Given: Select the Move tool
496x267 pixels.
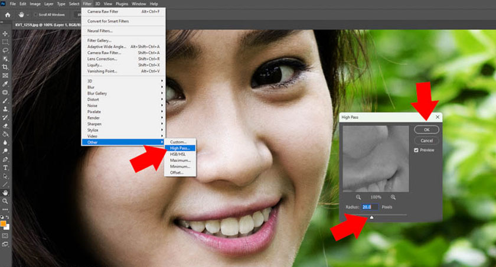Looking at the screenshot, I should (x=5, y=34).
